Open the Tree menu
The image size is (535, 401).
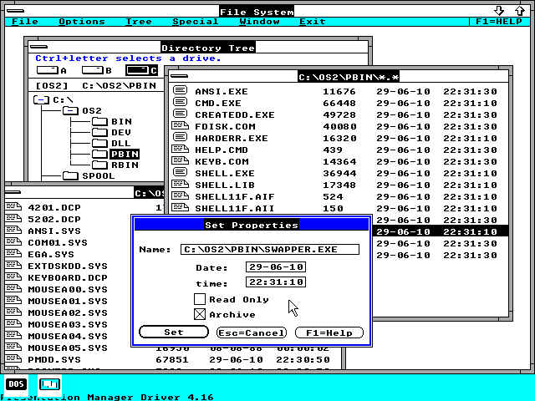click(139, 22)
